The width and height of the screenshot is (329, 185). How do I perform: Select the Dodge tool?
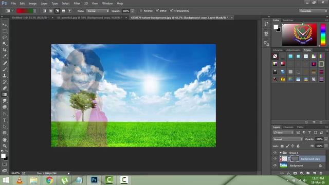click(x=5, y=107)
